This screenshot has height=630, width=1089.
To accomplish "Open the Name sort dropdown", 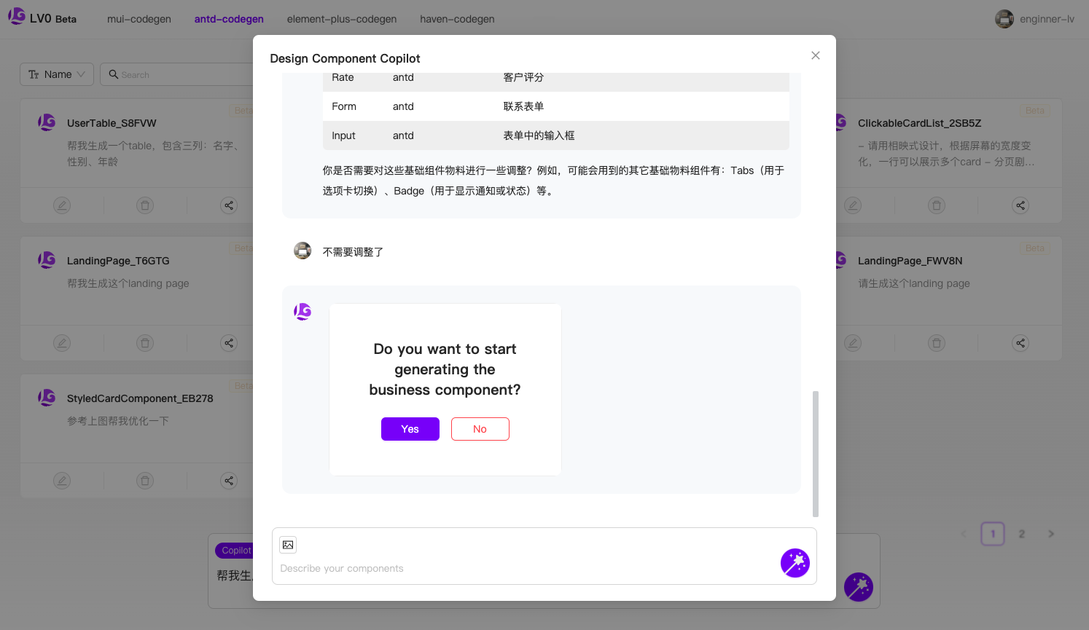I will click(x=56, y=74).
